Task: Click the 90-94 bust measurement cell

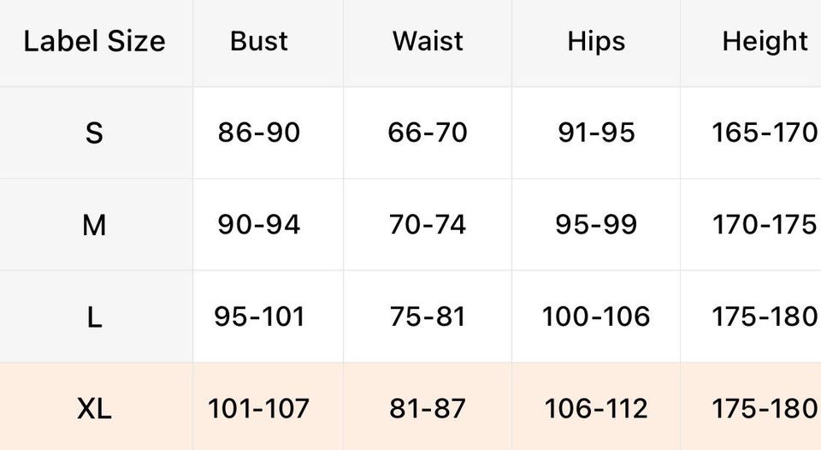Action: [x=259, y=225]
